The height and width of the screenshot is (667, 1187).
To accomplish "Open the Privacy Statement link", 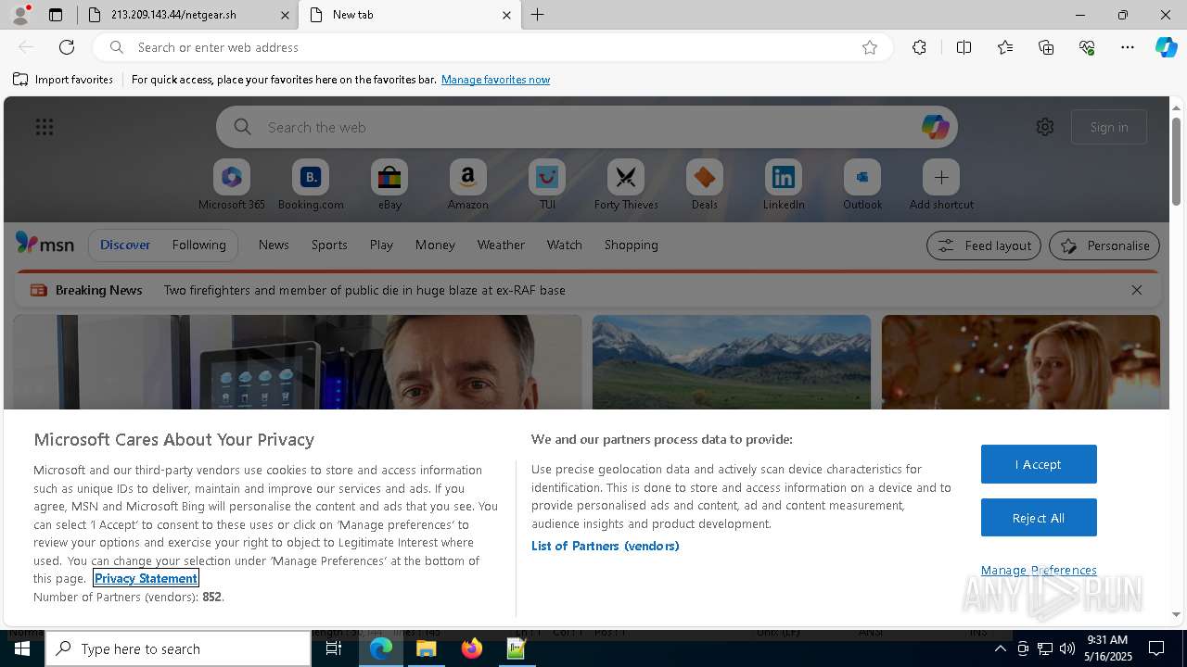I will coord(146,578).
